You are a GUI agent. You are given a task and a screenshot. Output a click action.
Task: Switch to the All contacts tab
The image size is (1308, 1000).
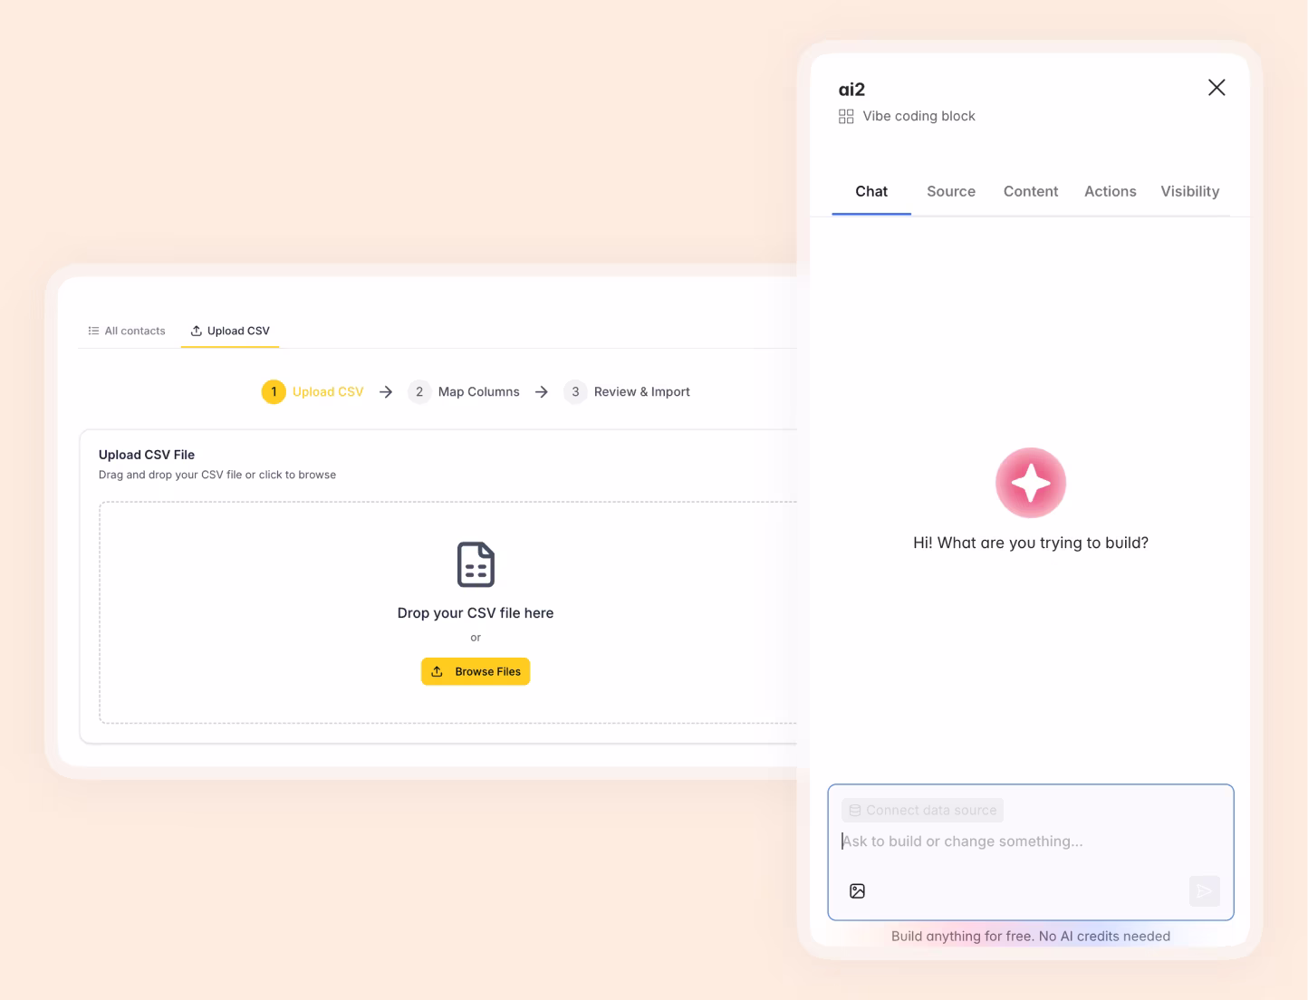[x=127, y=331]
